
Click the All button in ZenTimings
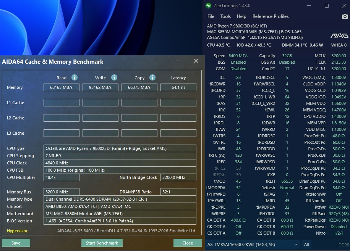306,245
